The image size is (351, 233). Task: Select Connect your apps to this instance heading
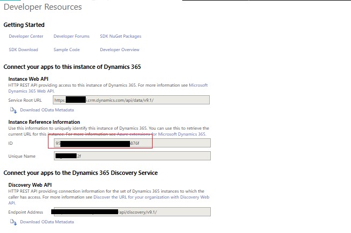click(x=72, y=67)
